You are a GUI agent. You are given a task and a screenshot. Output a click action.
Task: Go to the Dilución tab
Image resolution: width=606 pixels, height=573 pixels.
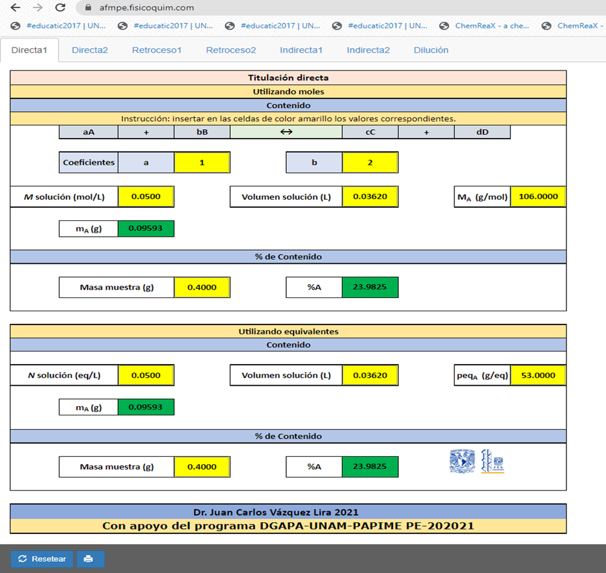(x=431, y=50)
